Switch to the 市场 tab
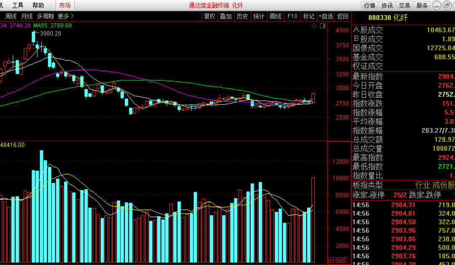Image resolution: width=455 pixels, height=265 pixels. (x=65, y=5)
